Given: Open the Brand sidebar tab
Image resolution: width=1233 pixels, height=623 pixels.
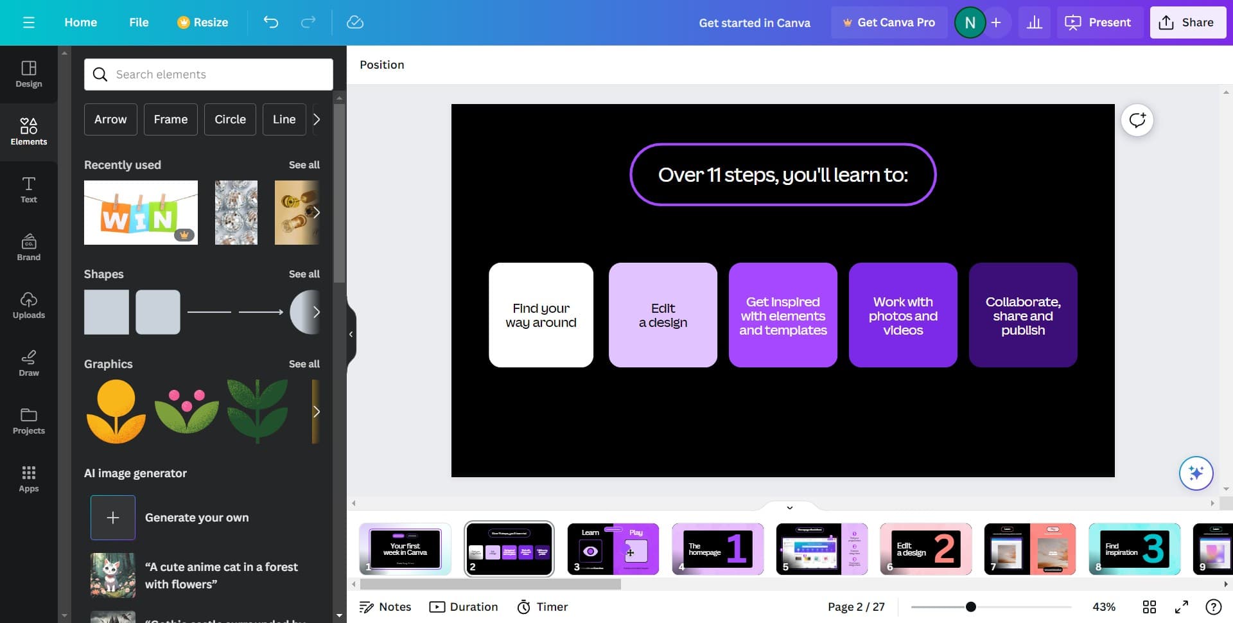Looking at the screenshot, I should point(29,248).
